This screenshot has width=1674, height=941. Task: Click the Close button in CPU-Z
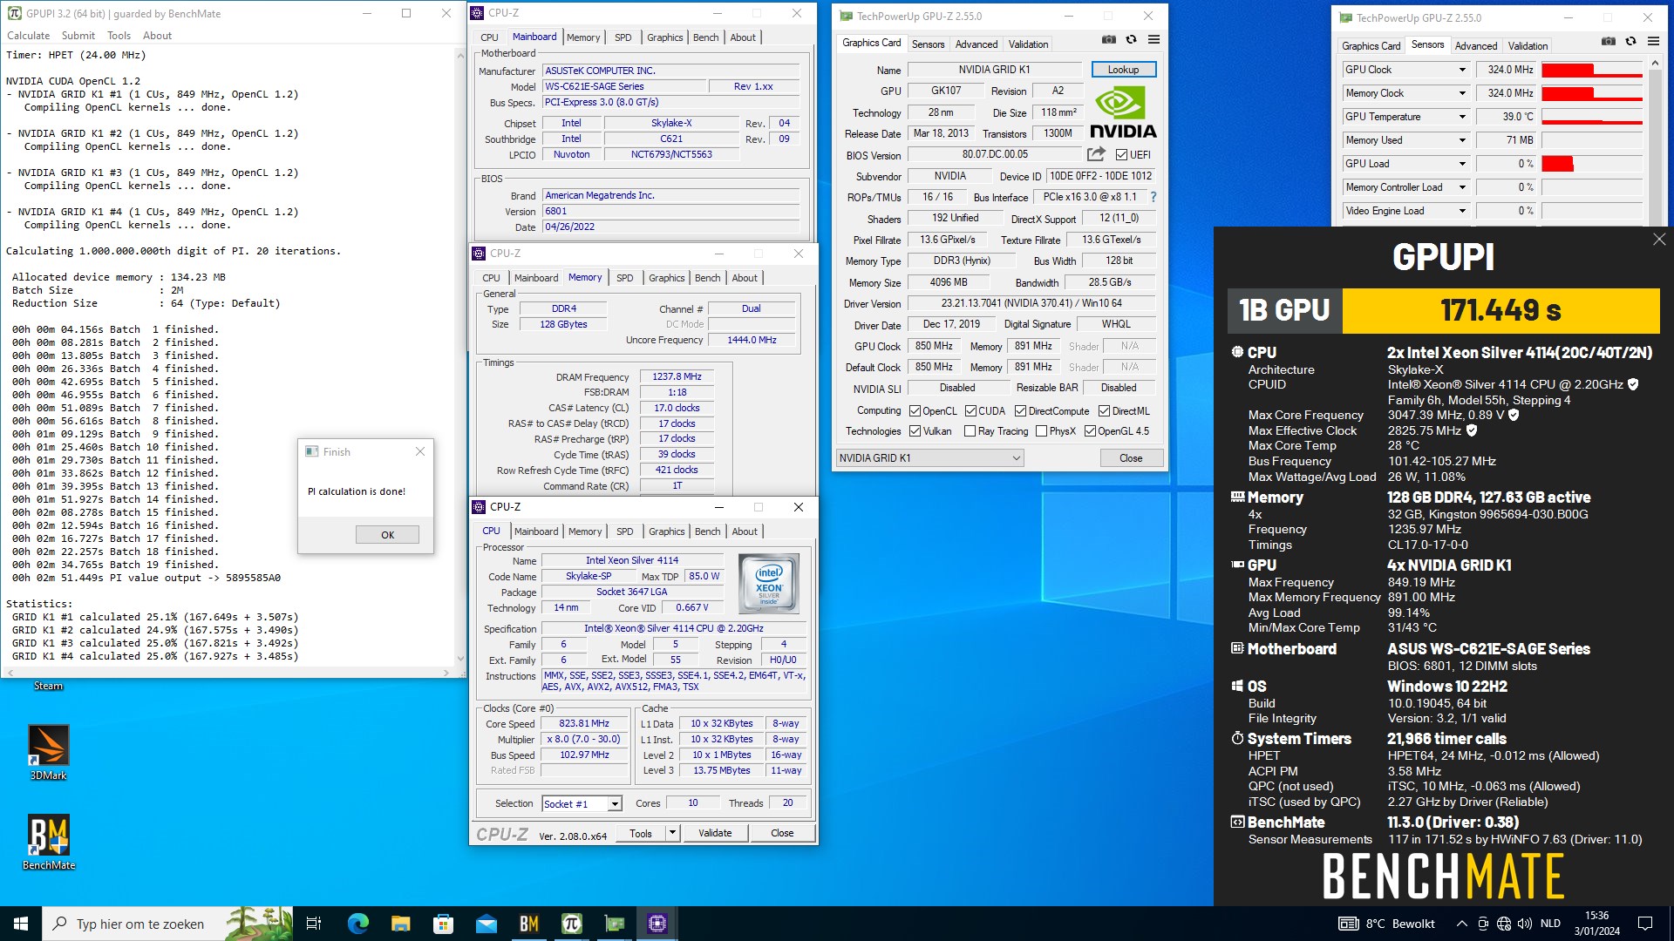pos(782,833)
